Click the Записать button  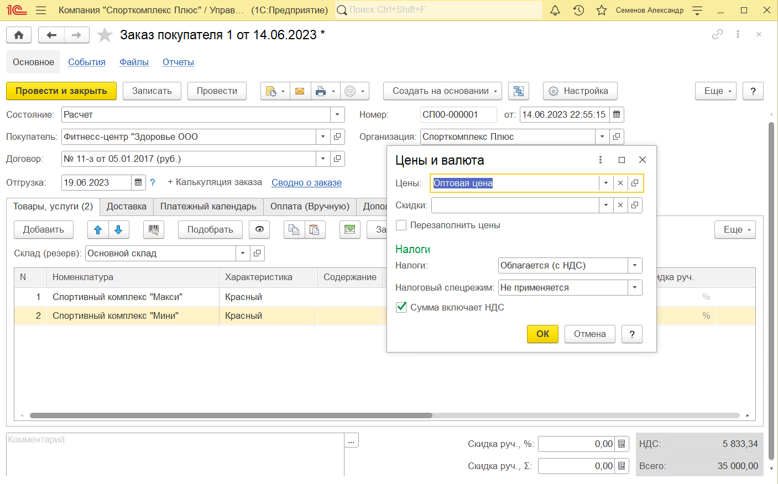click(x=152, y=91)
